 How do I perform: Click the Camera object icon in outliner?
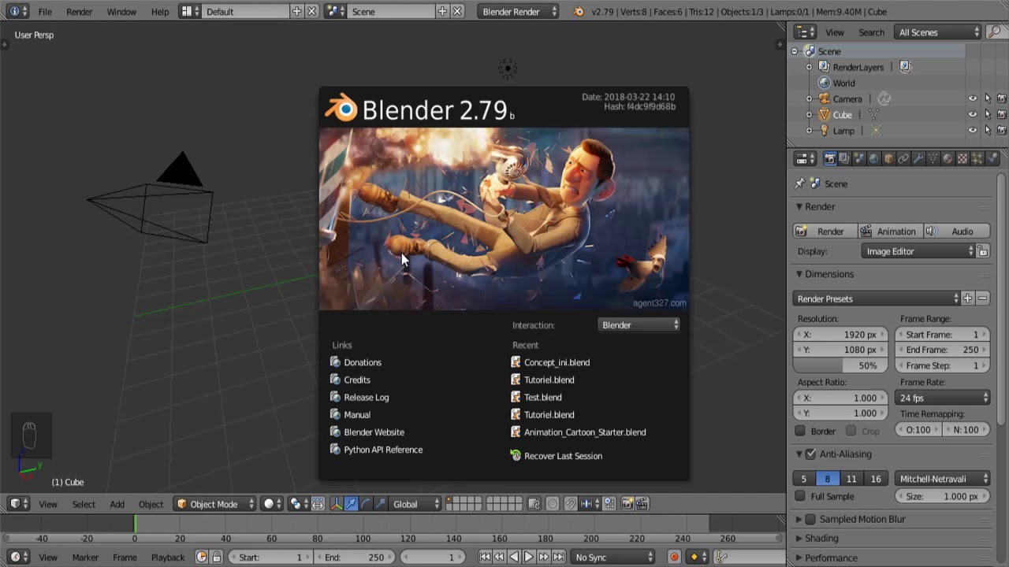point(825,98)
